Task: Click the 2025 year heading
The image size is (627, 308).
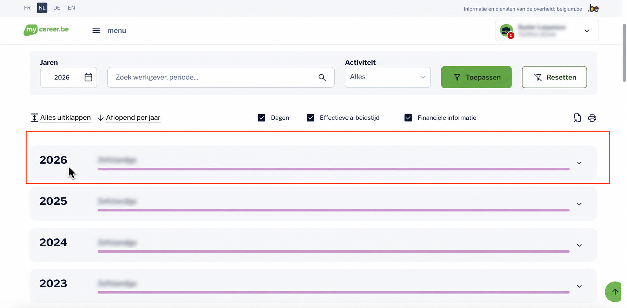Action: [53, 201]
